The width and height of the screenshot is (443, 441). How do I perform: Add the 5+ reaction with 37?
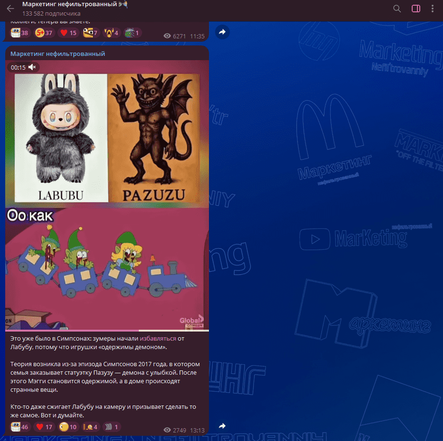pyautogui.click(x=44, y=33)
